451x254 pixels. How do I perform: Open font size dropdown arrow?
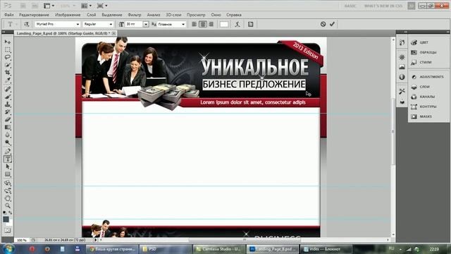146,24
